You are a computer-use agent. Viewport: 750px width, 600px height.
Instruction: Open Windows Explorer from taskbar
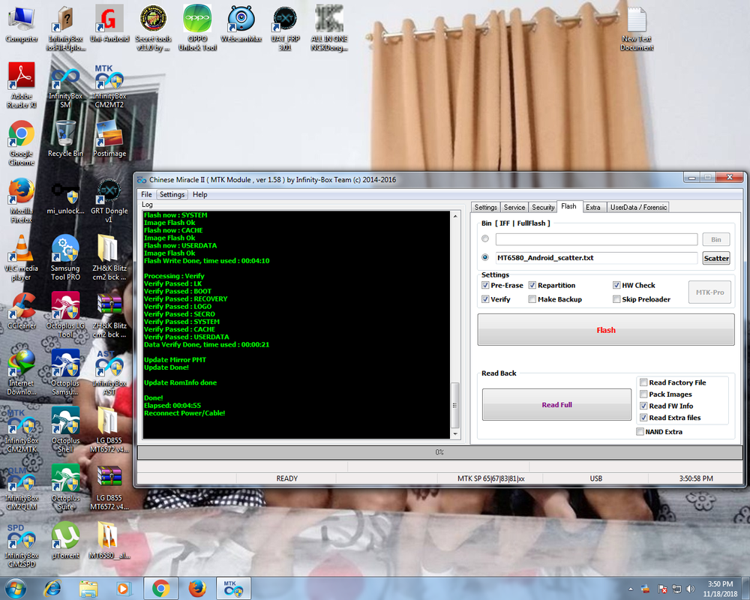[x=88, y=589]
